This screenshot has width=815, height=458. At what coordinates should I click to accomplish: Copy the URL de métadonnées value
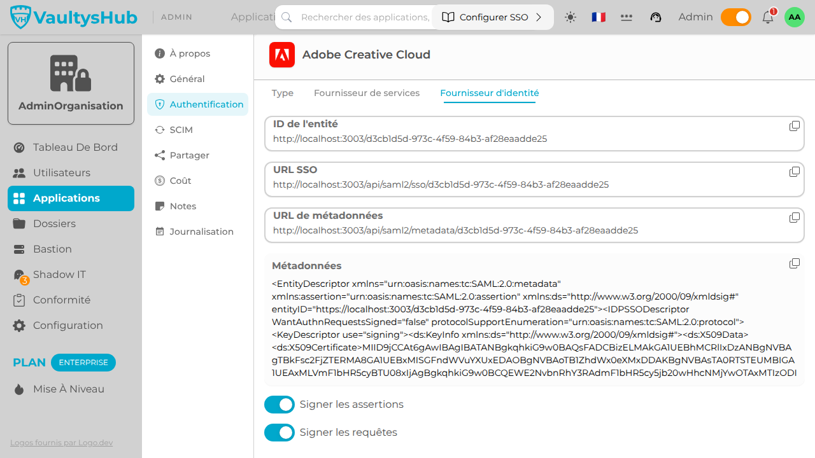pyautogui.click(x=795, y=218)
